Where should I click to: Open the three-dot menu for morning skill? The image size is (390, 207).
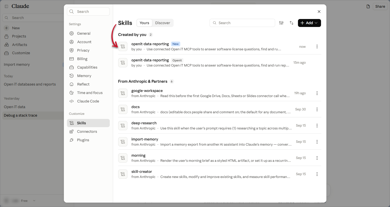click(317, 158)
